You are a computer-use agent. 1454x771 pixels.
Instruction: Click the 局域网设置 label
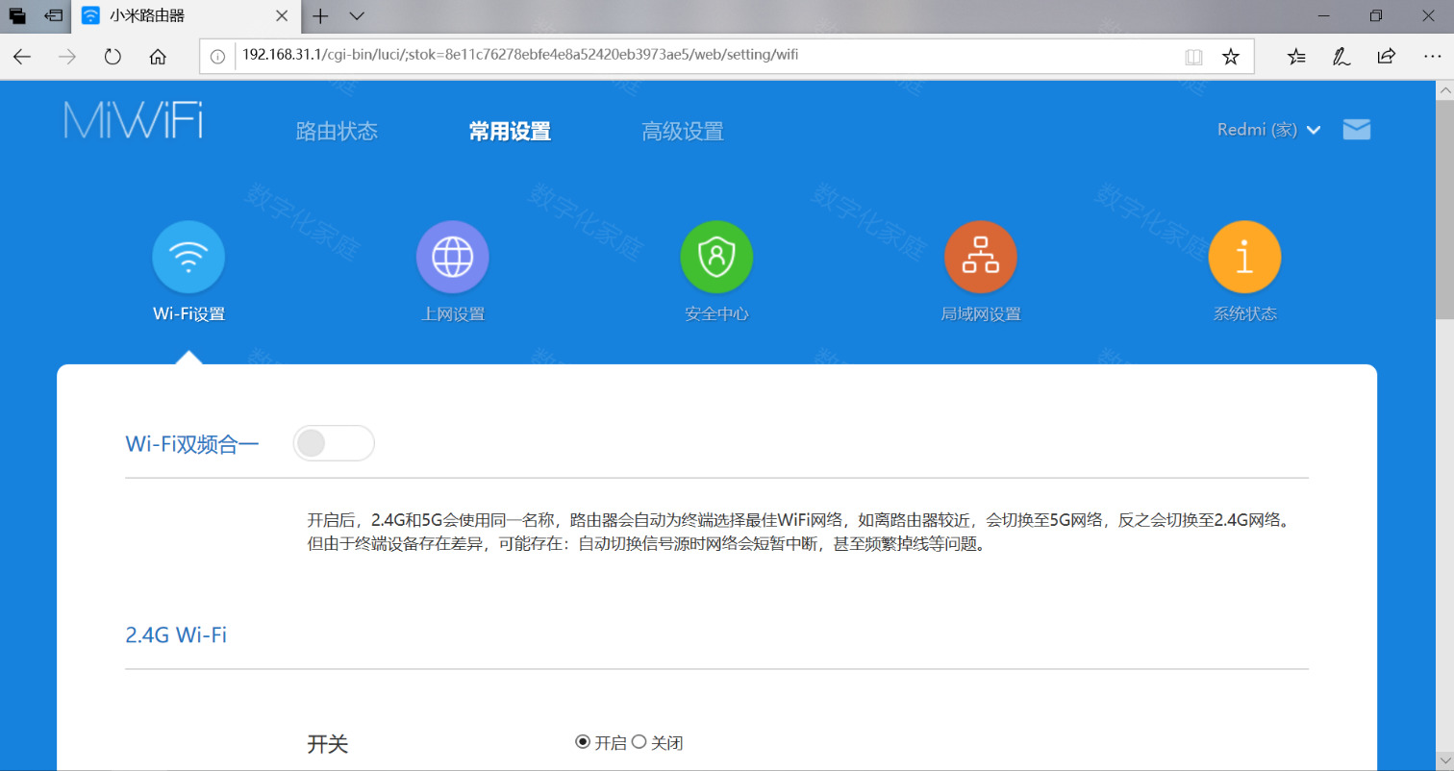pos(980,314)
